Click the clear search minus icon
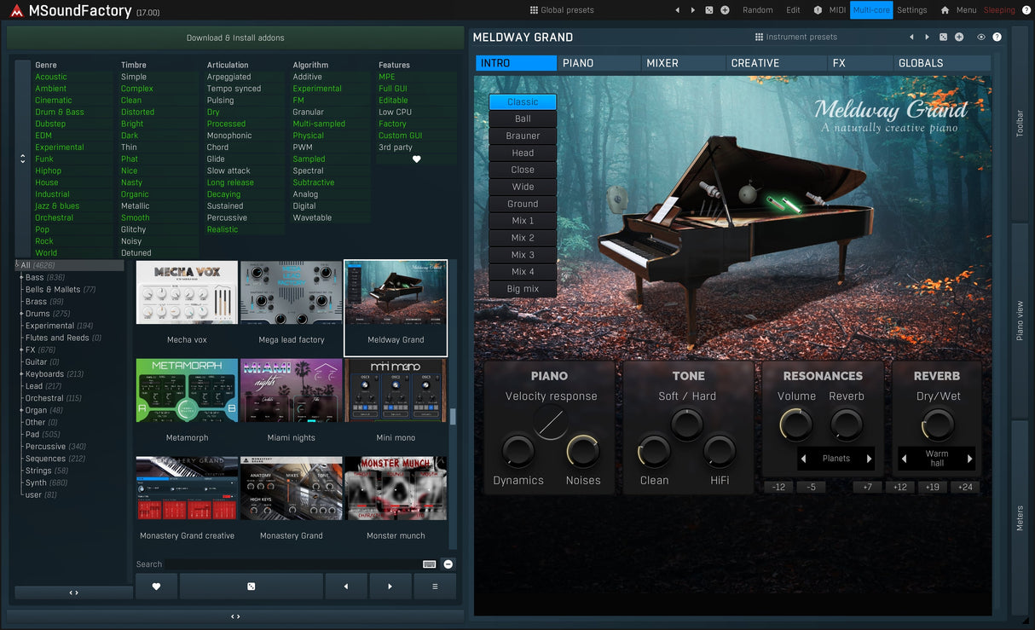 pyautogui.click(x=448, y=564)
